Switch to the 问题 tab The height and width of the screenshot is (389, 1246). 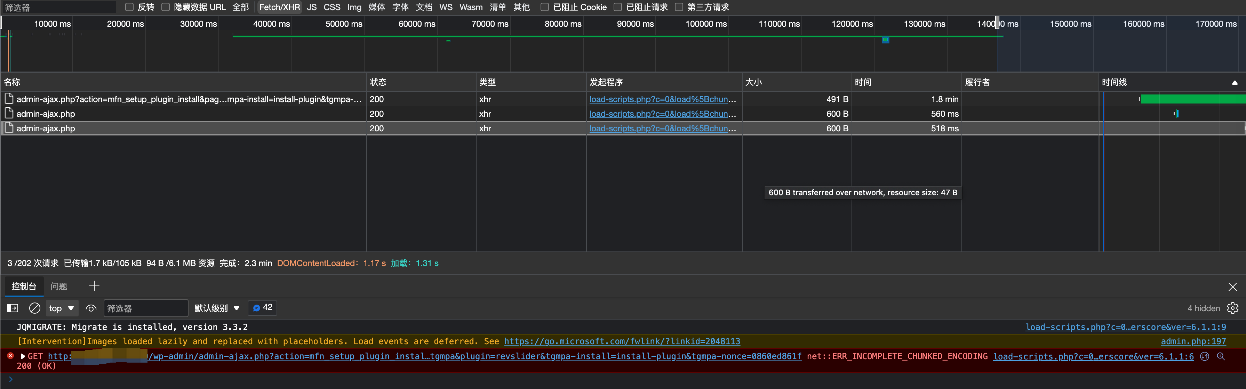click(x=58, y=286)
